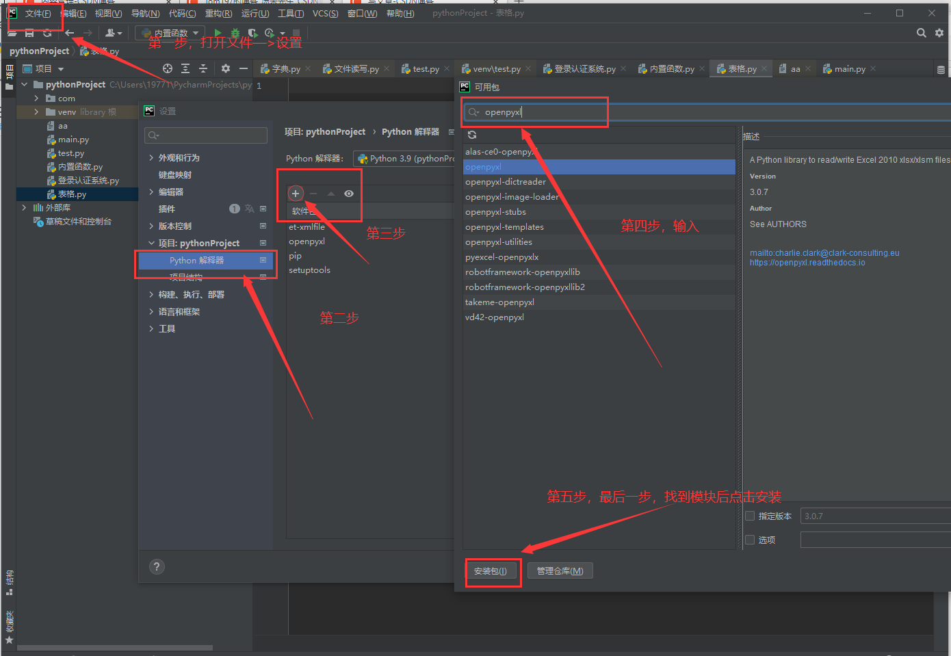Click the green Run button

[x=218, y=33]
